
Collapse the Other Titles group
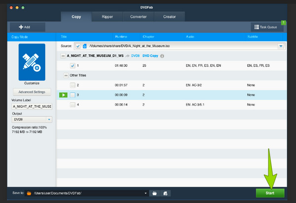click(x=66, y=75)
